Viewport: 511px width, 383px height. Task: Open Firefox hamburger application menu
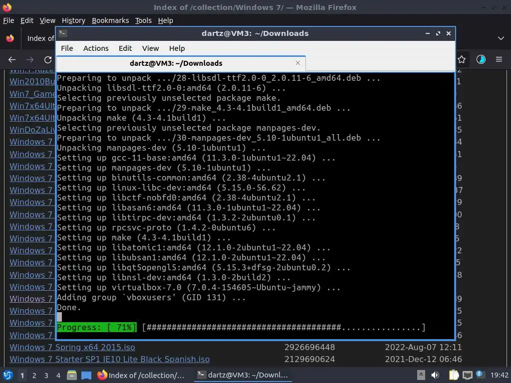[x=499, y=59]
